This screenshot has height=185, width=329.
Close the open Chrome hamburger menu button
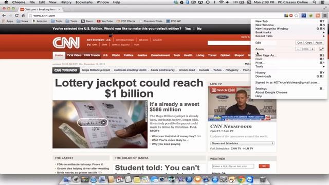point(324,15)
